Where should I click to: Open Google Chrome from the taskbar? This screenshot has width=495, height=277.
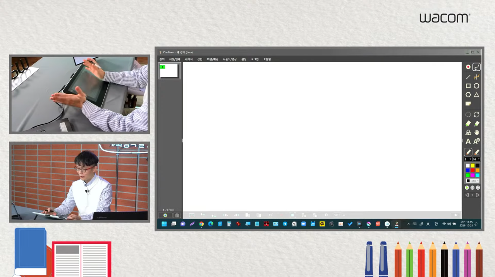(x=201, y=224)
